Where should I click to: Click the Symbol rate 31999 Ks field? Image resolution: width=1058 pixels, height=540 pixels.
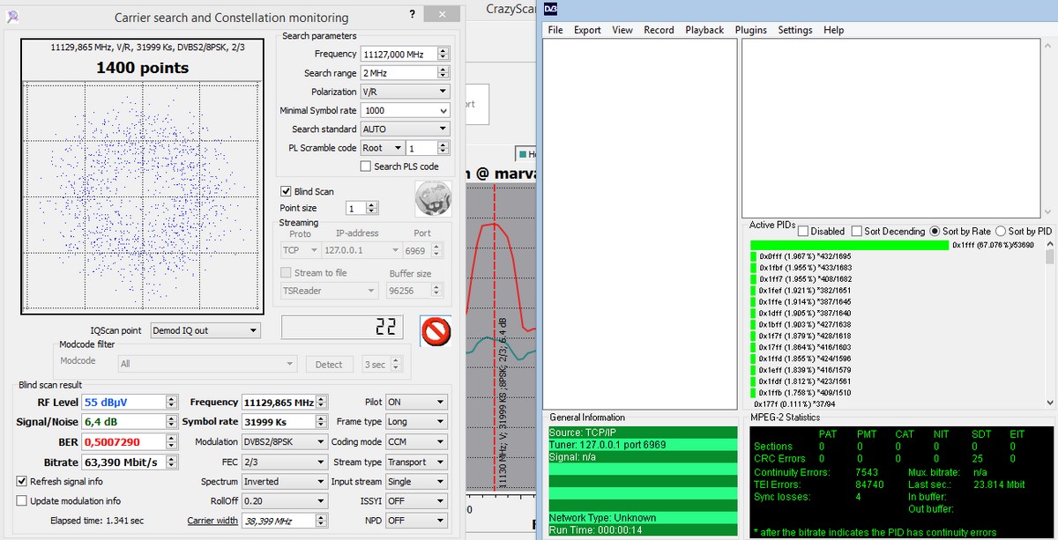[278, 421]
